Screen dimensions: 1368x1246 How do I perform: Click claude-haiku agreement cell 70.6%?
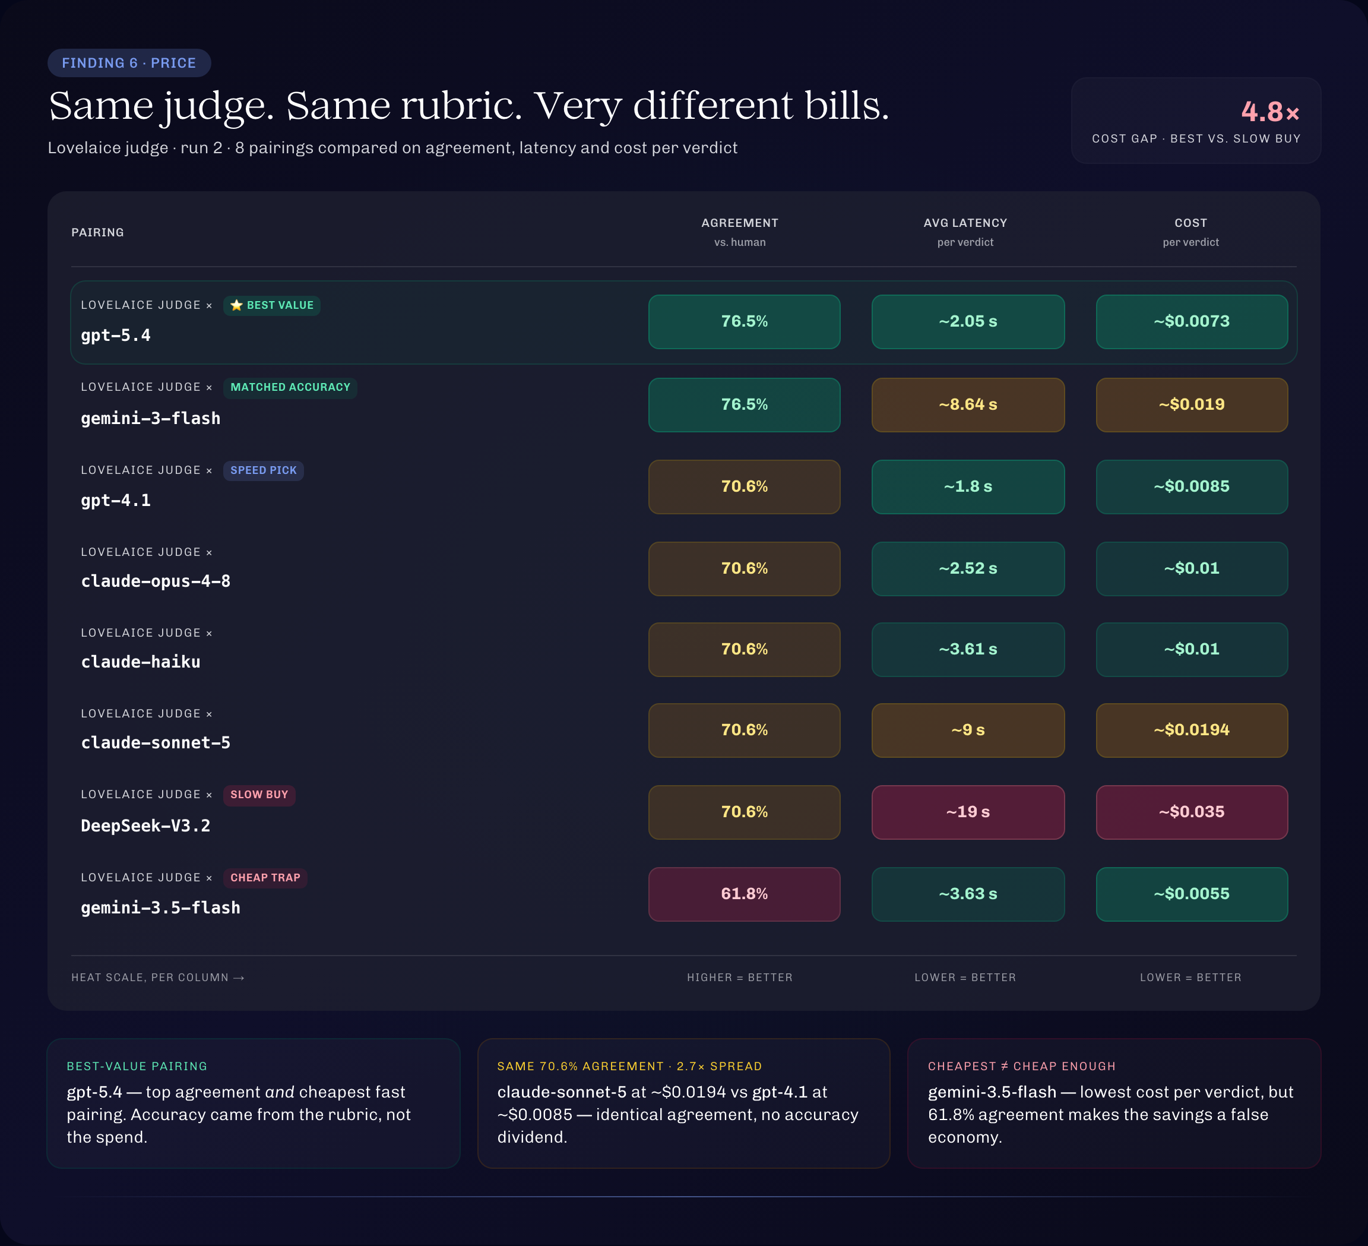745,650
